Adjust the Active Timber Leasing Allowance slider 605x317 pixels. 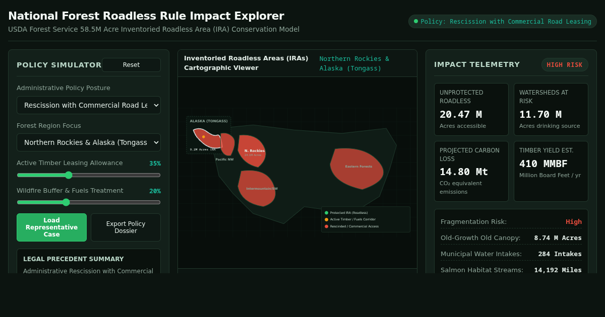point(89,175)
